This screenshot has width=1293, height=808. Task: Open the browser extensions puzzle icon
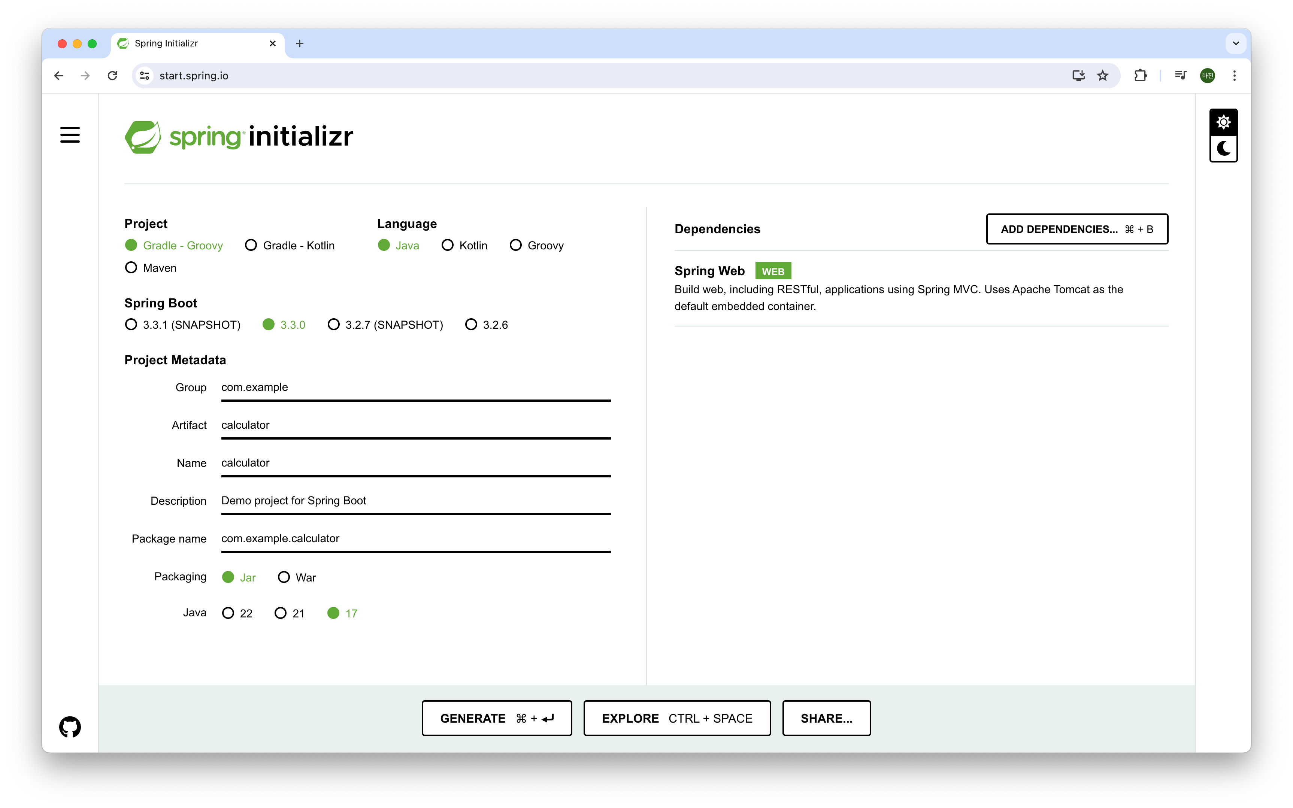click(1140, 75)
